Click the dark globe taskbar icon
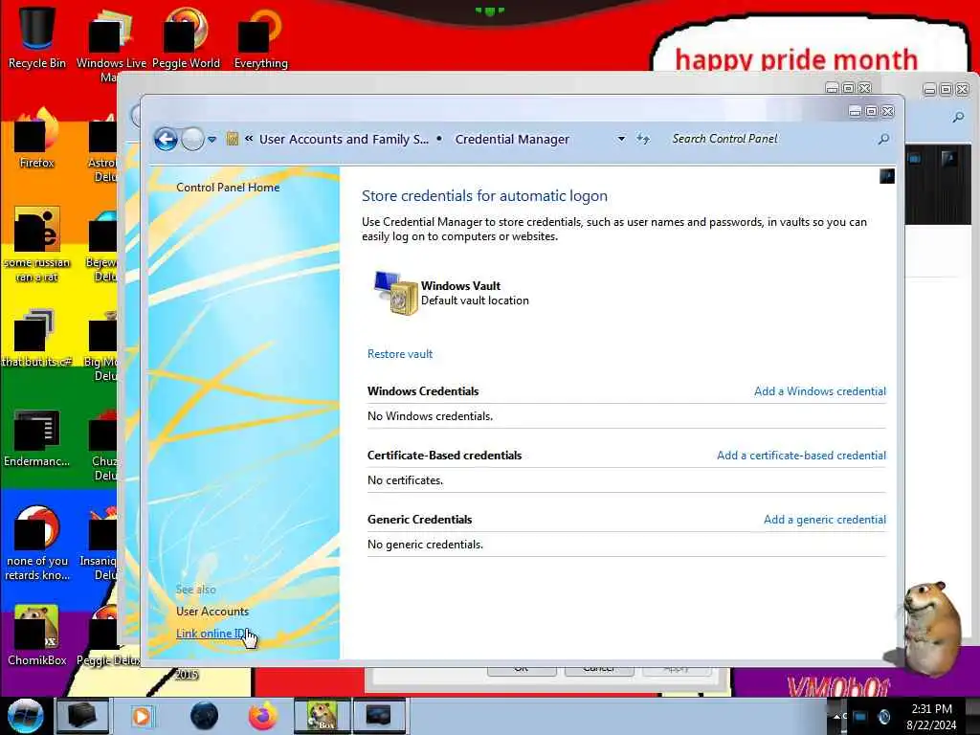This screenshot has width=980, height=735. pos(205,716)
